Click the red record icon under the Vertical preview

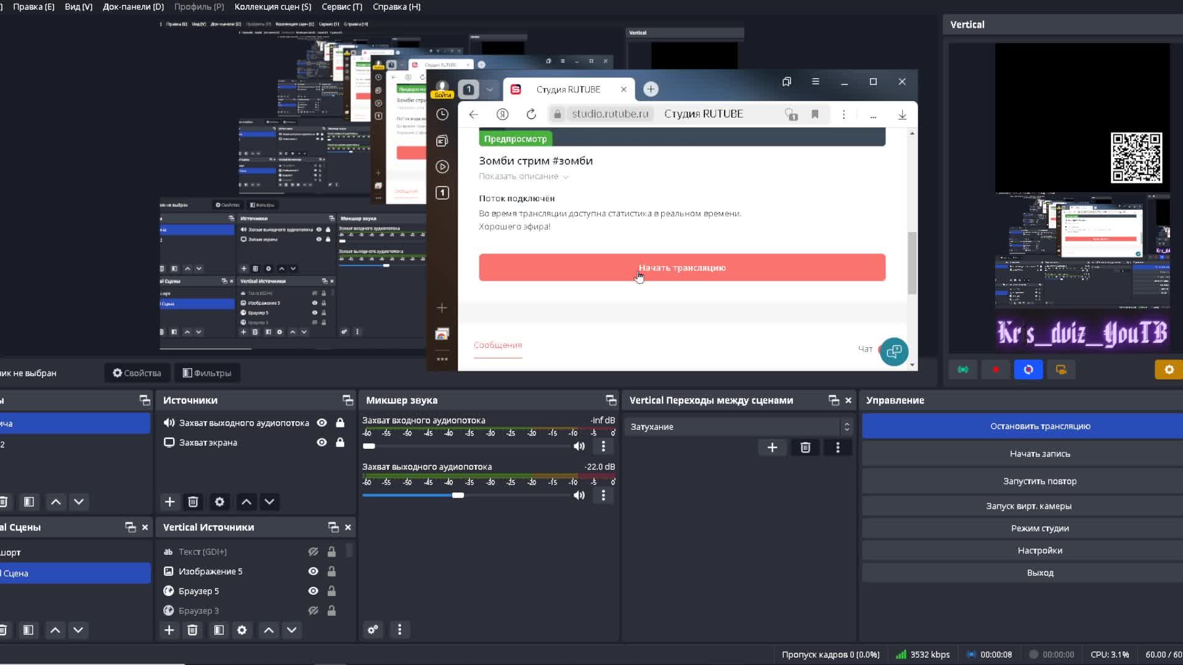[x=996, y=369]
